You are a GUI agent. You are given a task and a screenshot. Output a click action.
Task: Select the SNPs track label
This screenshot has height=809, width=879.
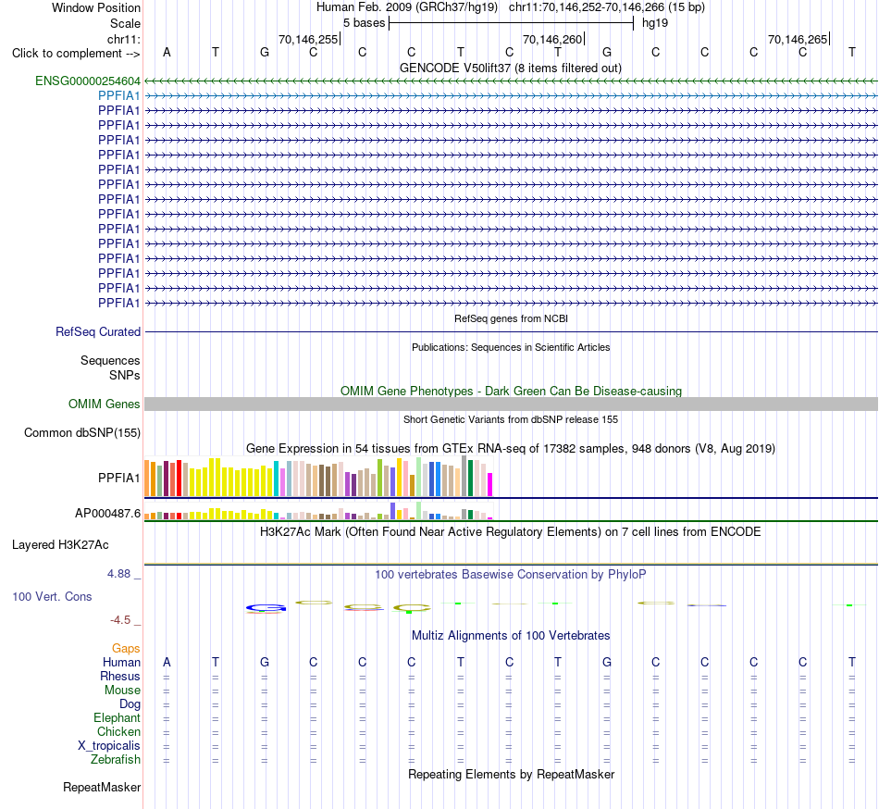[125, 375]
